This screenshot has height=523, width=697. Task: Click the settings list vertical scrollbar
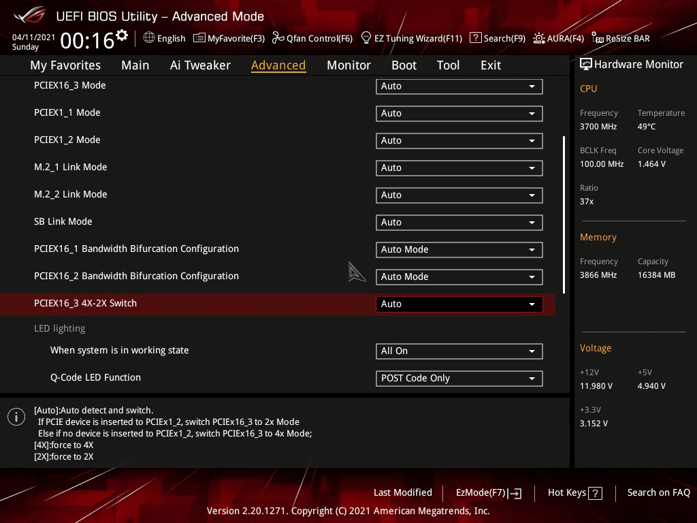[x=564, y=215]
